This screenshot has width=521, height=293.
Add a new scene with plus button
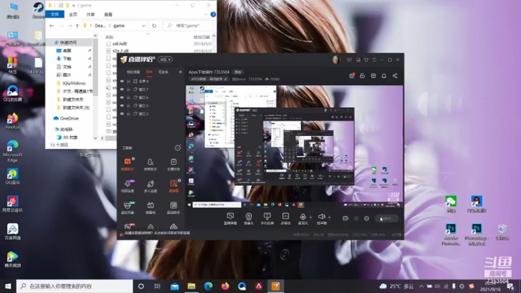click(180, 72)
